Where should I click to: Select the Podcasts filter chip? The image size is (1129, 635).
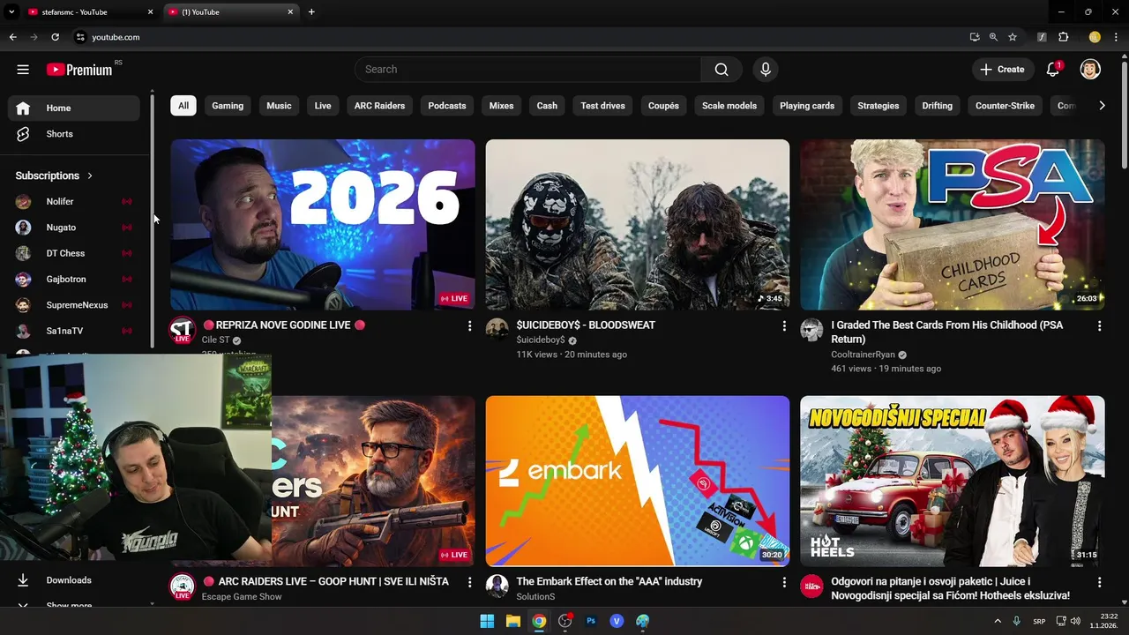pyautogui.click(x=447, y=106)
